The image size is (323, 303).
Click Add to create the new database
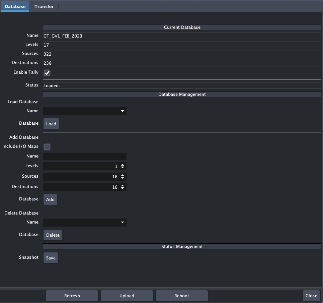click(50, 199)
